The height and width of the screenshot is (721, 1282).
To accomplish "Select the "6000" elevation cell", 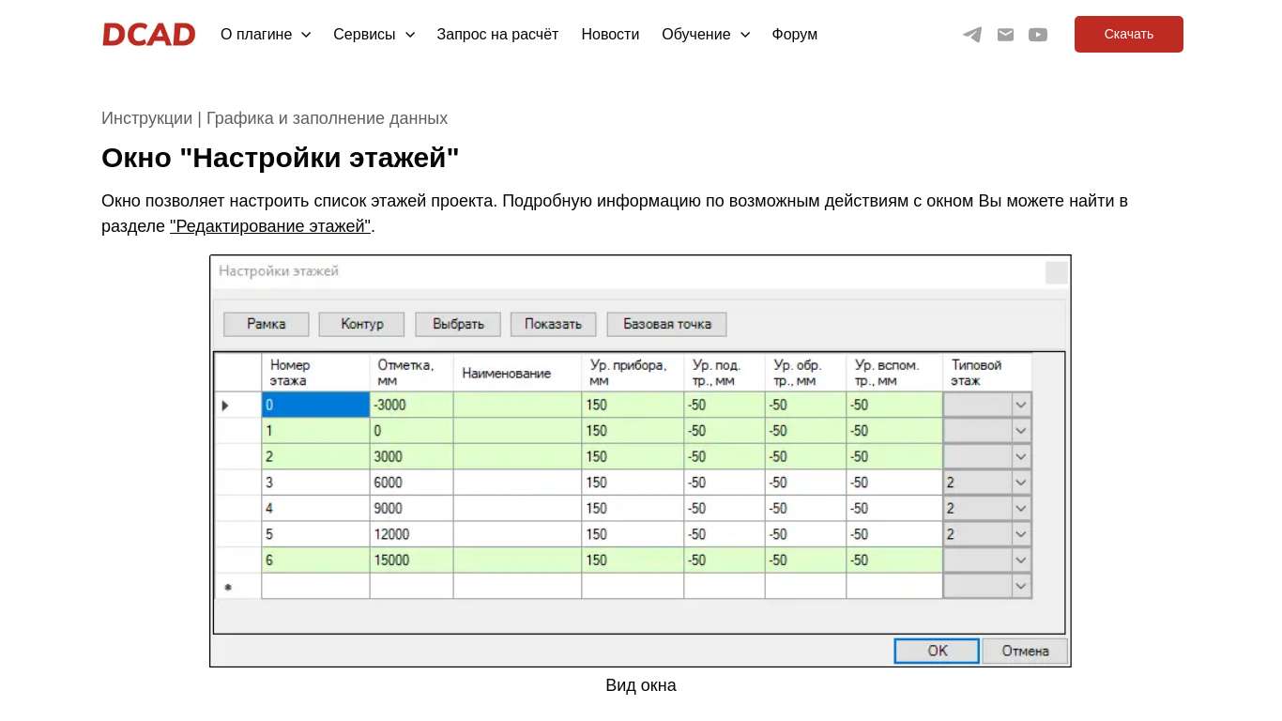I will point(411,483).
